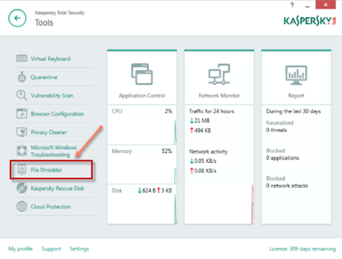
Task: Open Settings at the bottom
Action: coord(79,249)
